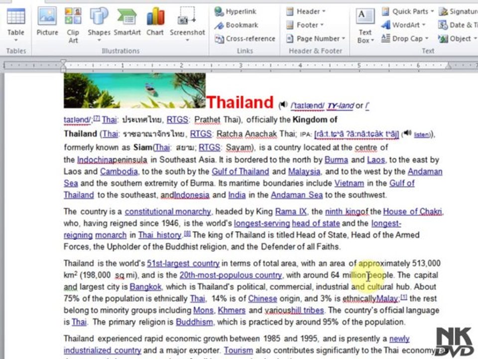Add a Signature line
Image resolution: width=478 pixels, height=359 pixels.
tap(458, 11)
